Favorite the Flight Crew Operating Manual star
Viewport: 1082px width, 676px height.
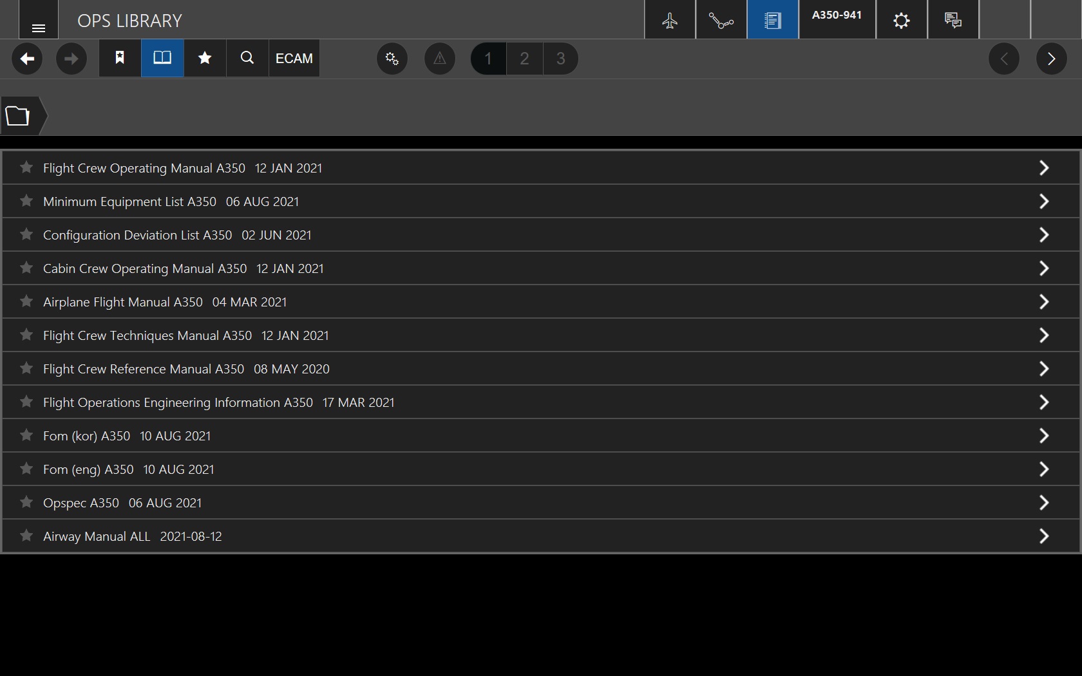click(x=26, y=167)
